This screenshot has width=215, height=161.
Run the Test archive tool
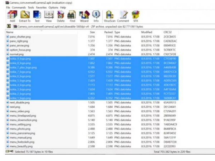tap(37, 16)
